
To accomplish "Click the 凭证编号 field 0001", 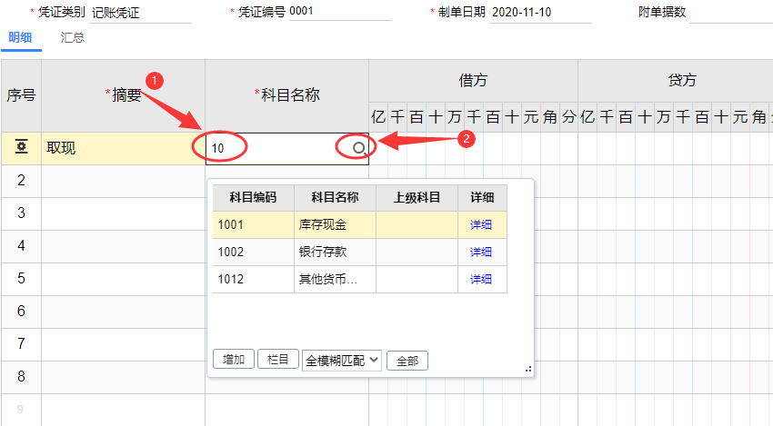I will coord(340,12).
